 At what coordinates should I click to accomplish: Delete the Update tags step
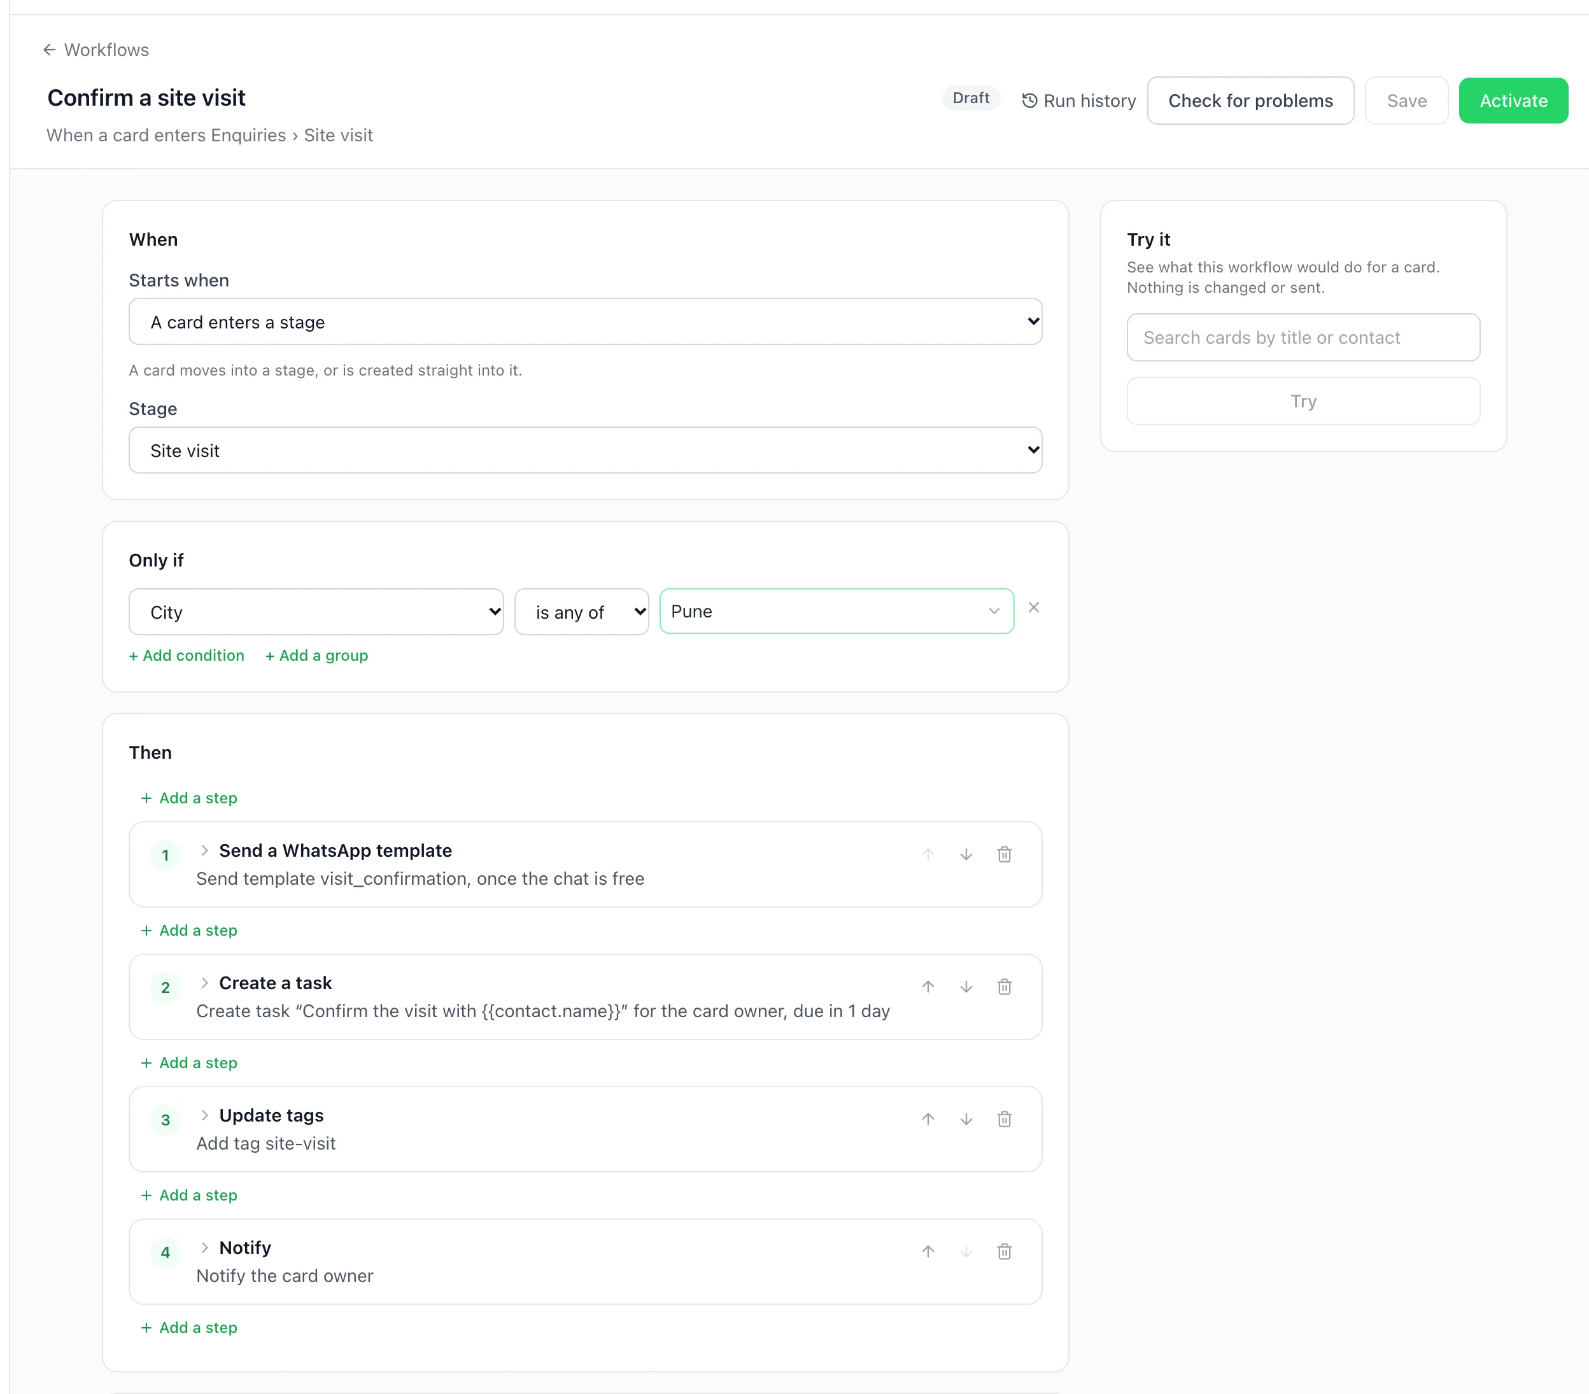coord(1003,1119)
